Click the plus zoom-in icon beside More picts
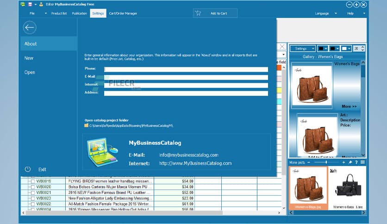This screenshot has width=387, height=224. [x=343, y=162]
